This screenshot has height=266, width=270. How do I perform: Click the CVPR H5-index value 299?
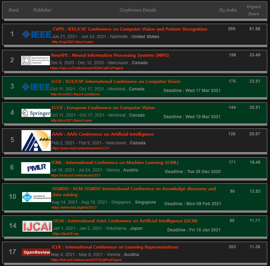click(x=232, y=29)
